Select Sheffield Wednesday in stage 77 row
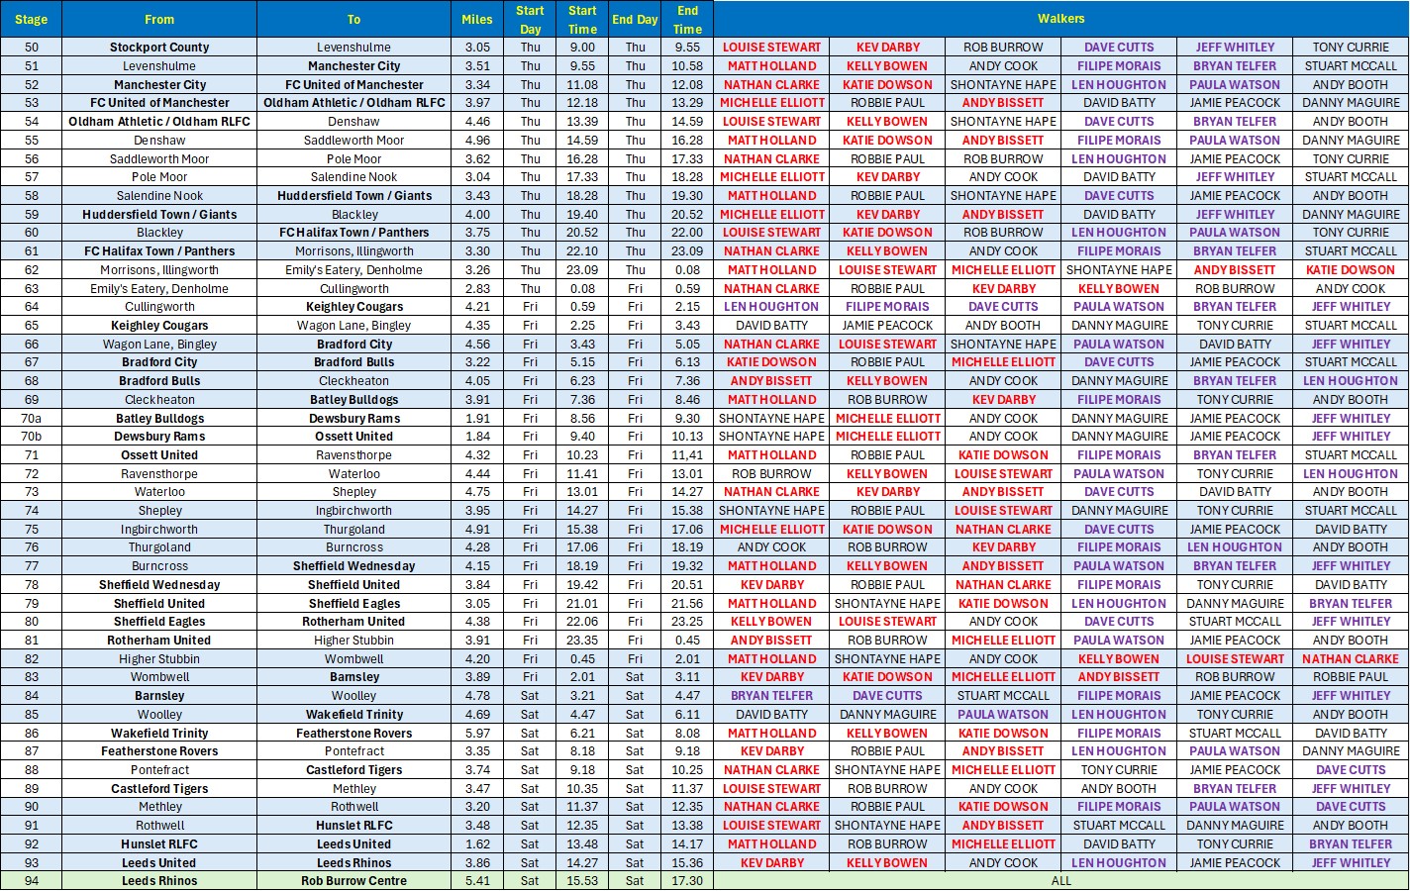The image size is (1410, 891). [354, 566]
